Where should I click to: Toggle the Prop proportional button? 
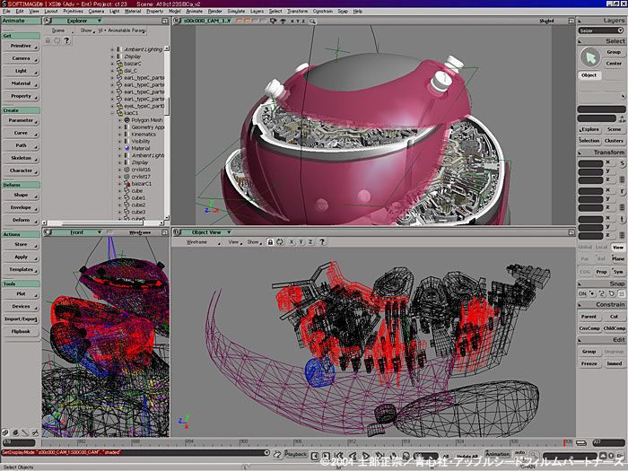click(x=602, y=272)
